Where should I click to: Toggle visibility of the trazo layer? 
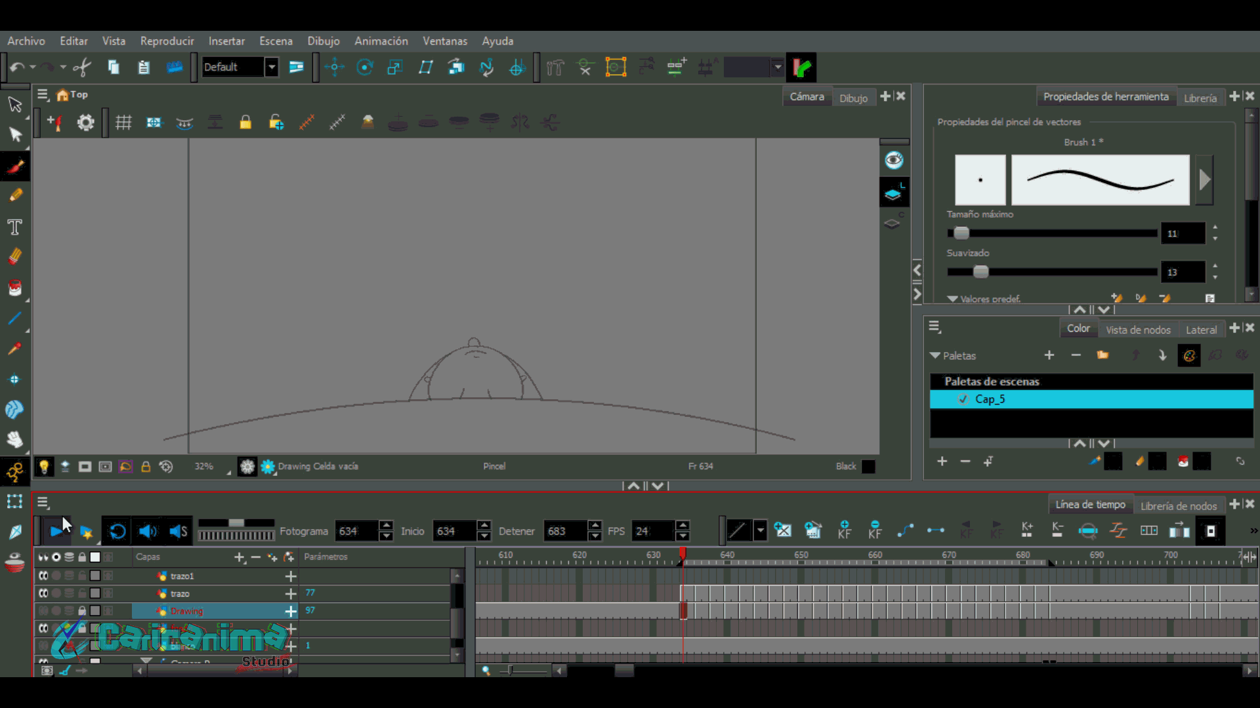click(x=43, y=593)
